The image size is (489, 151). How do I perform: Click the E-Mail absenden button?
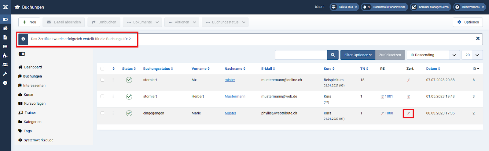64,22
